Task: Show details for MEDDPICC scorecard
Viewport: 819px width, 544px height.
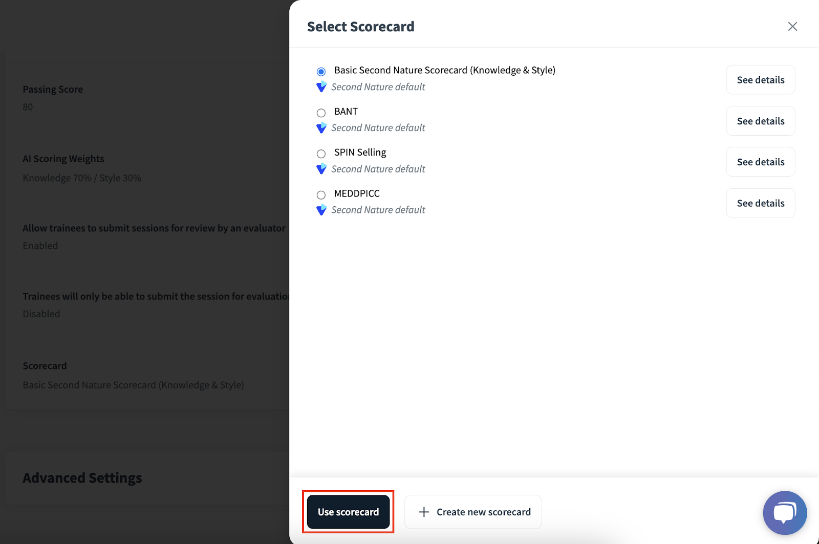Action: [760, 203]
